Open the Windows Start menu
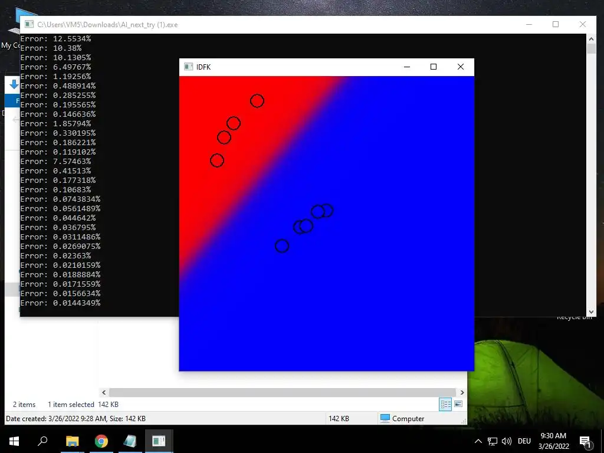Viewport: 604px width, 453px height. pos(14,441)
